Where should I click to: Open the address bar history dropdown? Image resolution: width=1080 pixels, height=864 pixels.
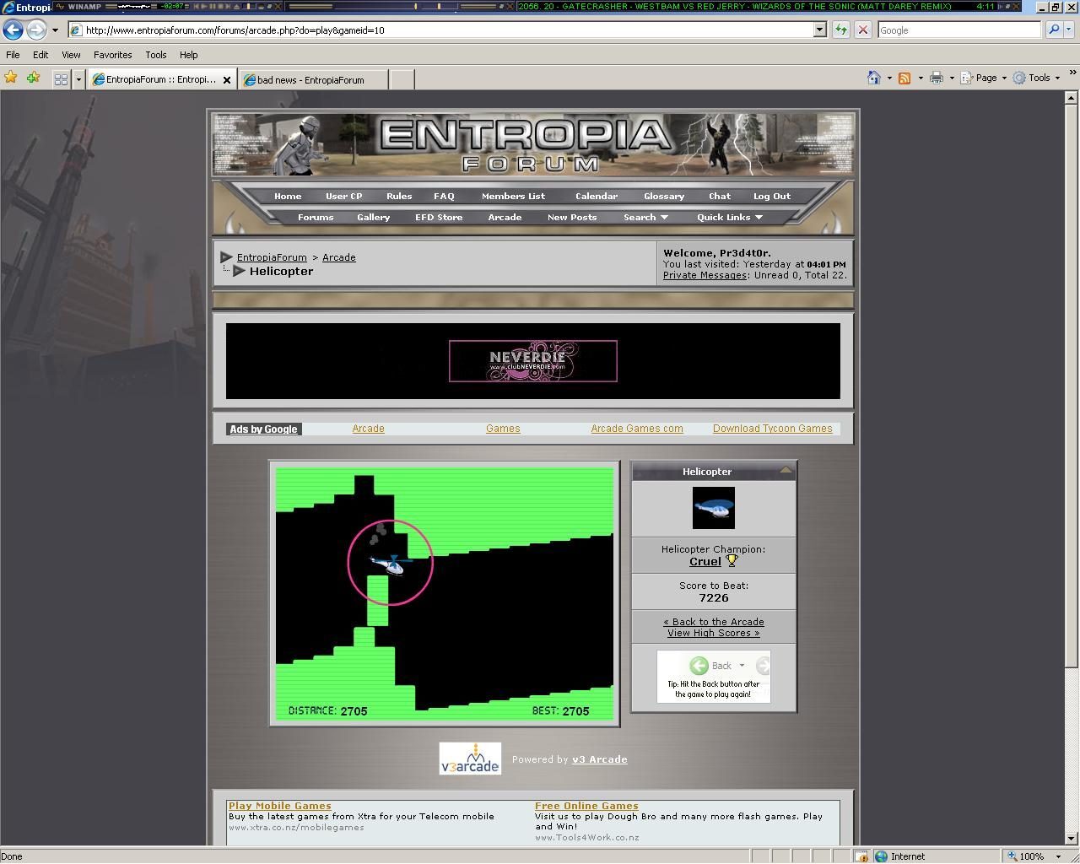coord(818,29)
